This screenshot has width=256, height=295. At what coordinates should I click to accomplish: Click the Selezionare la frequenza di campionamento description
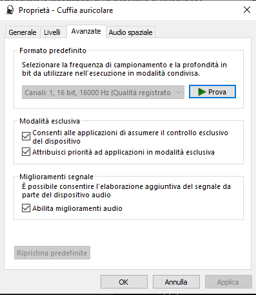(x=124, y=69)
